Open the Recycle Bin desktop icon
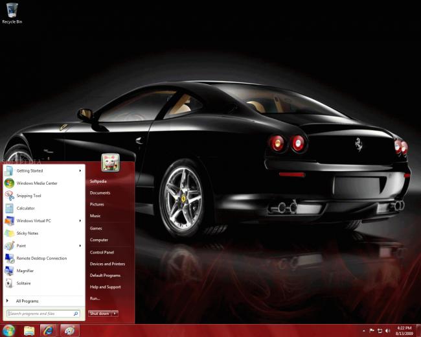The height and width of the screenshot is (337, 421). (12, 13)
